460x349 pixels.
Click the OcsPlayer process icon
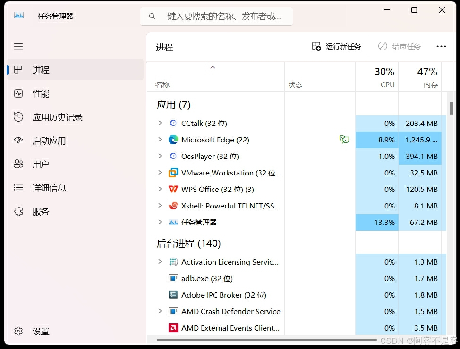pyautogui.click(x=173, y=156)
